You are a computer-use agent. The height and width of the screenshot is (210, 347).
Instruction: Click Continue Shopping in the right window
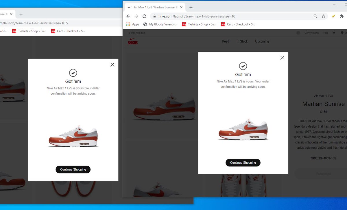click(x=243, y=163)
